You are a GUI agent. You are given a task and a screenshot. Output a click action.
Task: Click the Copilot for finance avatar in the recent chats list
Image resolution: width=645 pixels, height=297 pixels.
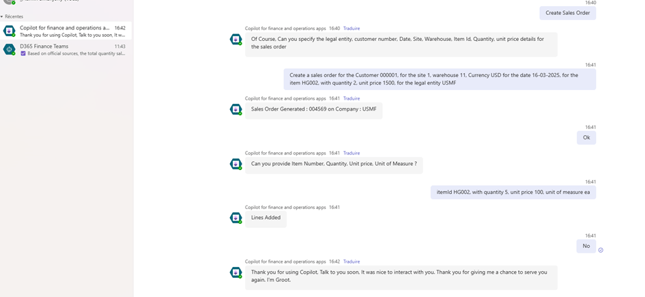(x=9, y=31)
